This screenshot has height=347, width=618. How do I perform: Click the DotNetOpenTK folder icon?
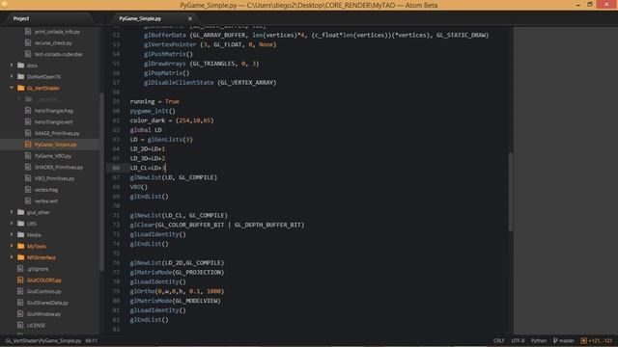click(21, 77)
